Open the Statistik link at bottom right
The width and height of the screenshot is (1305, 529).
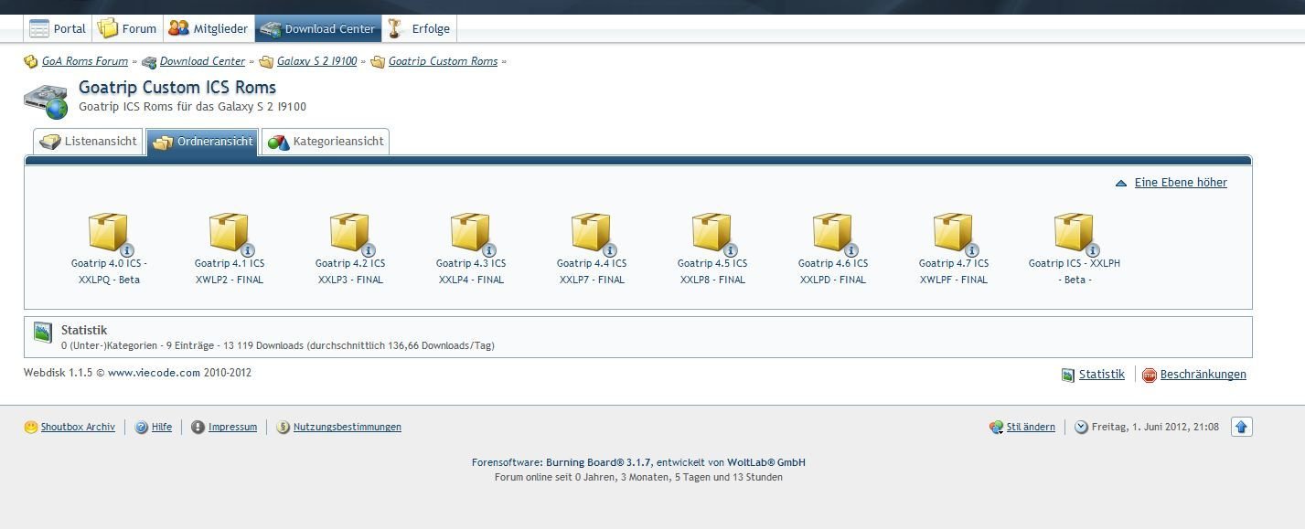point(1102,374)
